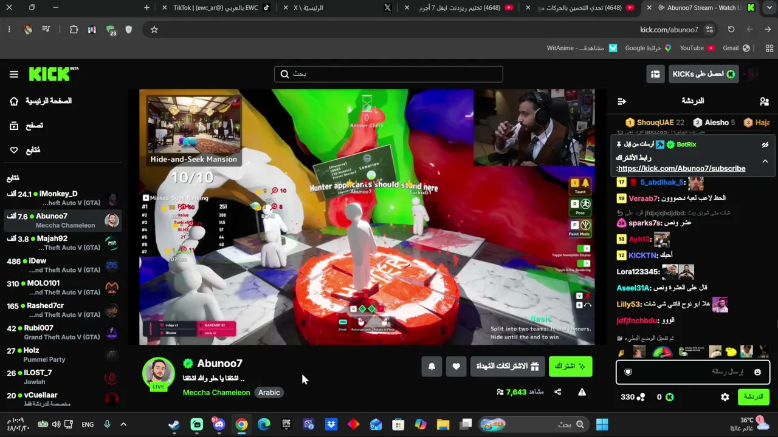Open the Home page sidebar icon
The image size is (778, 437).
(x=14, y=101)
